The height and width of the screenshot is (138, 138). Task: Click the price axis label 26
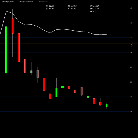(x=131, y=67)
